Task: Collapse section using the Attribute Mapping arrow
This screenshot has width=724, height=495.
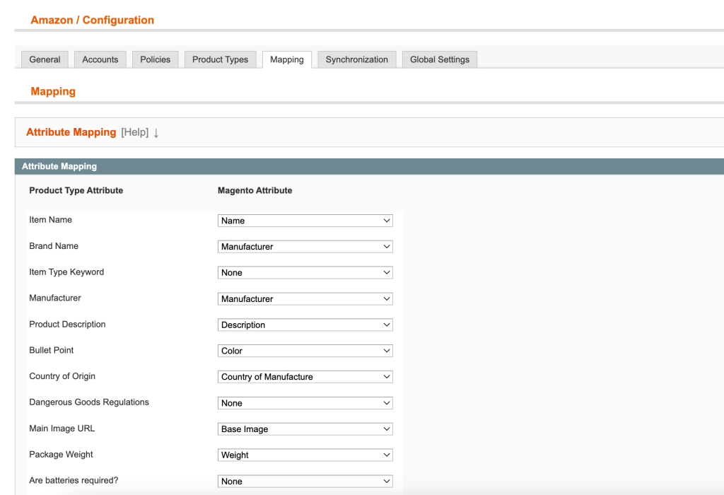Action: click(156, 133)
